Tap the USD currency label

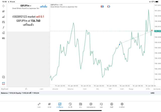(x=152, y=93)
